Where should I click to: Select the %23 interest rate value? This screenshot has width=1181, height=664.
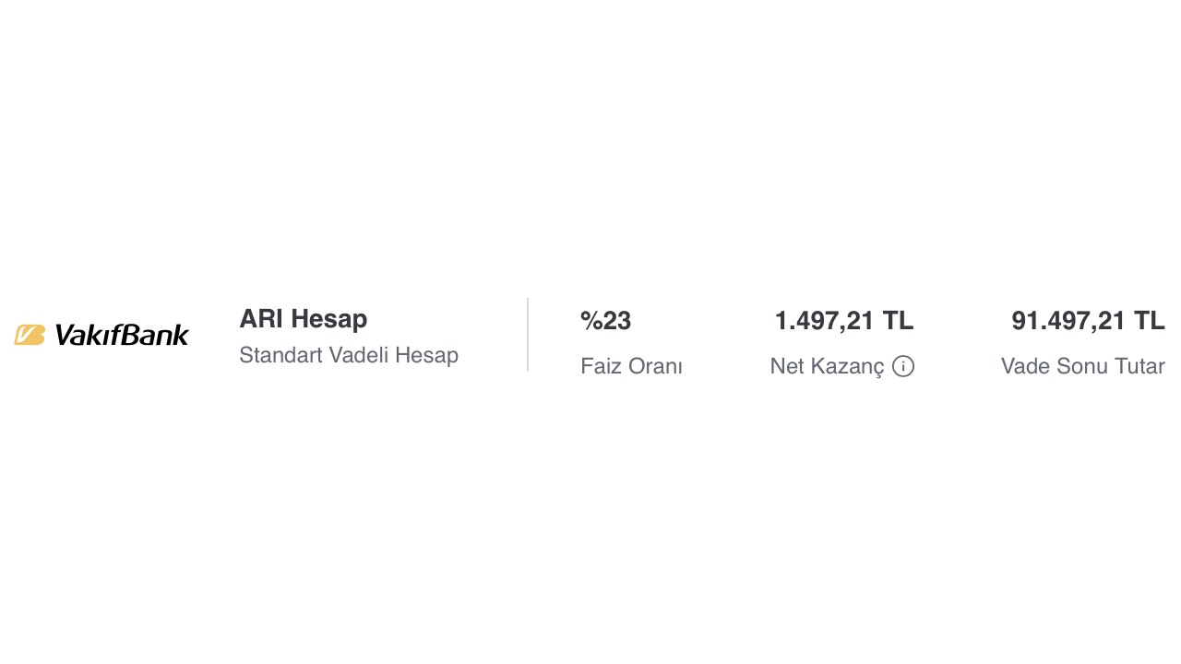(x=605, y=321)
